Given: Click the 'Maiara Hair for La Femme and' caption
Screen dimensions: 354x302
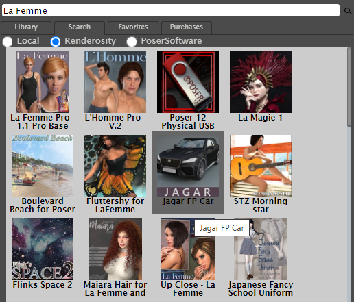Looking at the screenshot, I should click(115, 289).
